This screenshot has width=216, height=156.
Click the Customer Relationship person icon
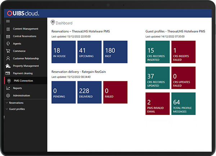coord(8,59)
